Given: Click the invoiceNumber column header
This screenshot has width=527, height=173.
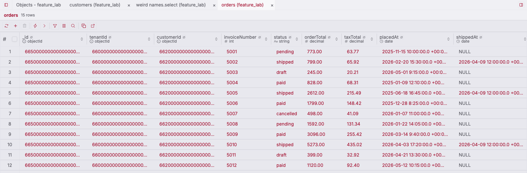Looking at the screenshot, I should [x=246, y=39].
